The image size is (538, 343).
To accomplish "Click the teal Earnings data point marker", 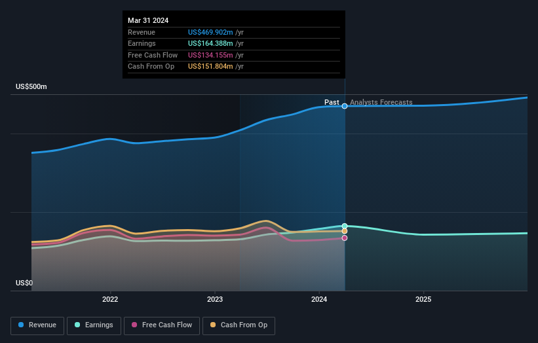I will pyautogui.click(x=345, y=226).
